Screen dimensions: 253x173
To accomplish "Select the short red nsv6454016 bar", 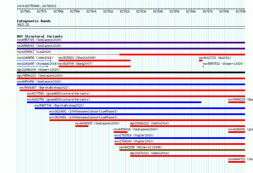I will coord(120,132).
